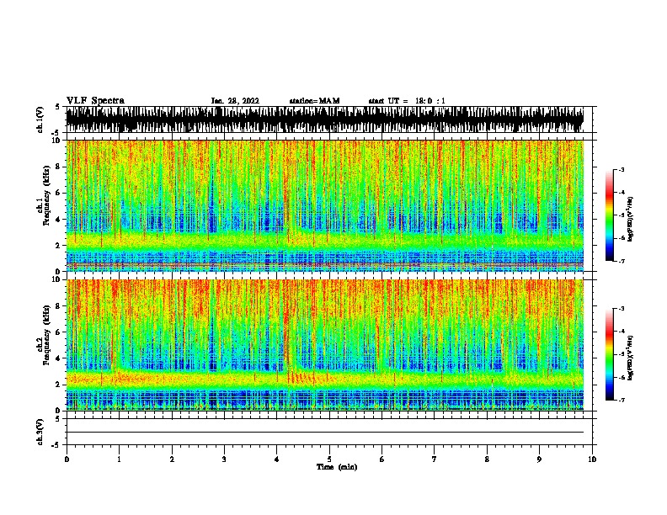Click the '8' kHz tick on ch.1 frequency axis
The width and height of the screenshot is (667, 515).
point(58,167)
